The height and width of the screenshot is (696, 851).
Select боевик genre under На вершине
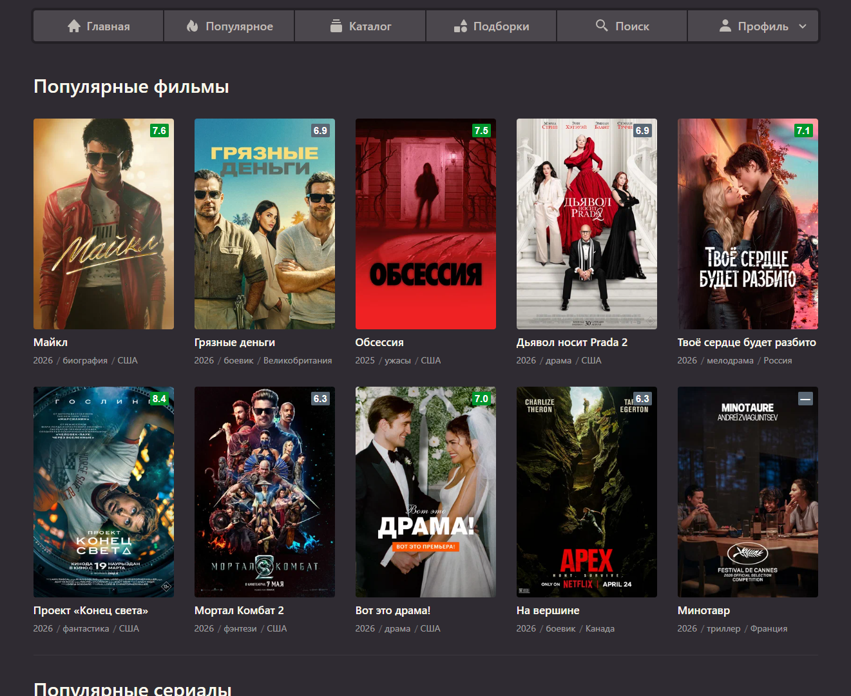click(560, 628)
